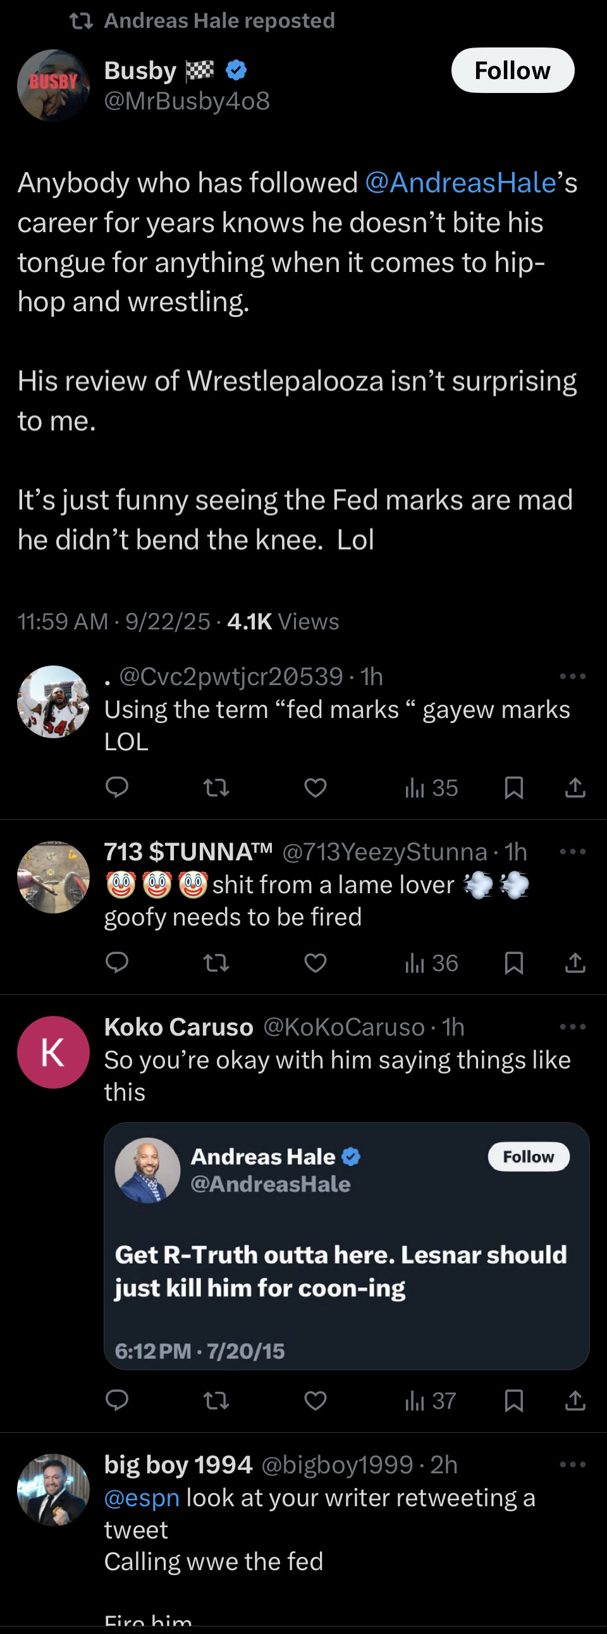Share the Cvc2pwtjcr20539 reply
The width and height of the screenshot is (607, 1634).
click(575, 788)
